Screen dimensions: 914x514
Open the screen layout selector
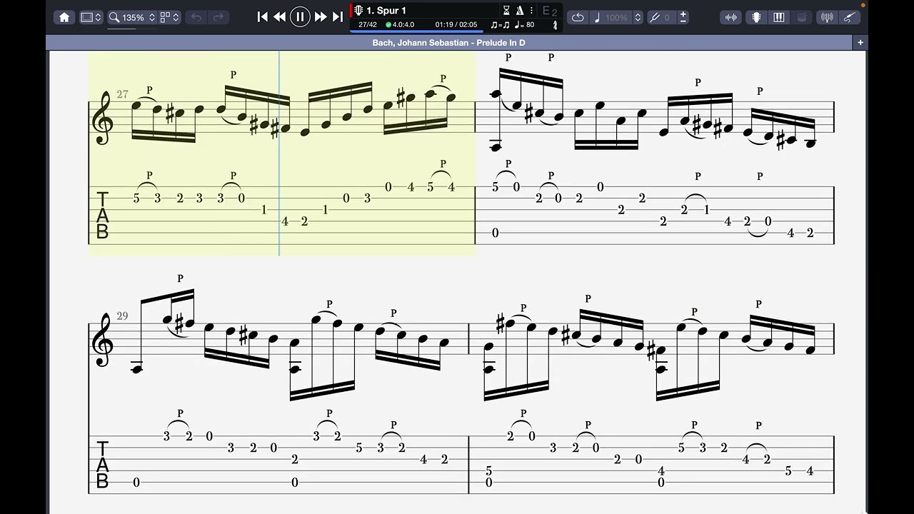[x=91, y=17]
